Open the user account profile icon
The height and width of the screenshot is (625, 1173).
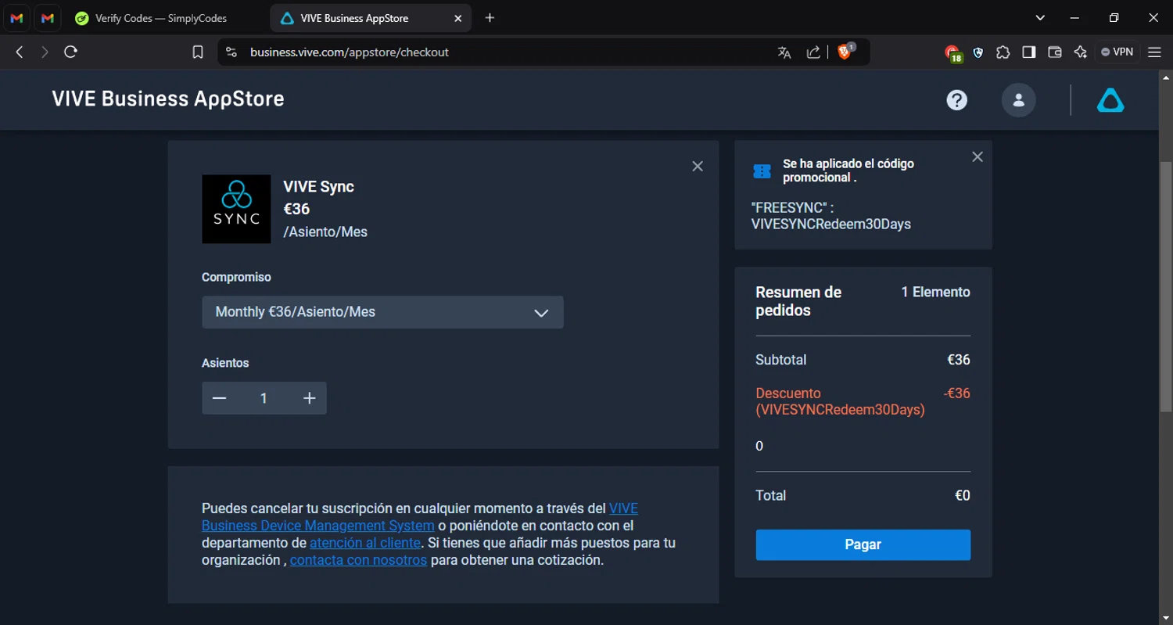(1019, 100)
